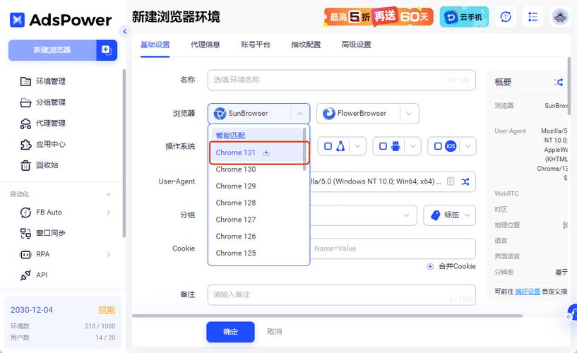Open 窗口同步 in sidebar

[43, 233]
